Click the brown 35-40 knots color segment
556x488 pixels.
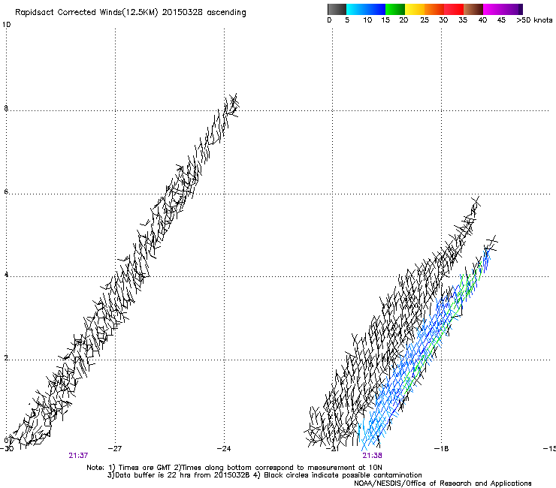(x=473, y=9)
